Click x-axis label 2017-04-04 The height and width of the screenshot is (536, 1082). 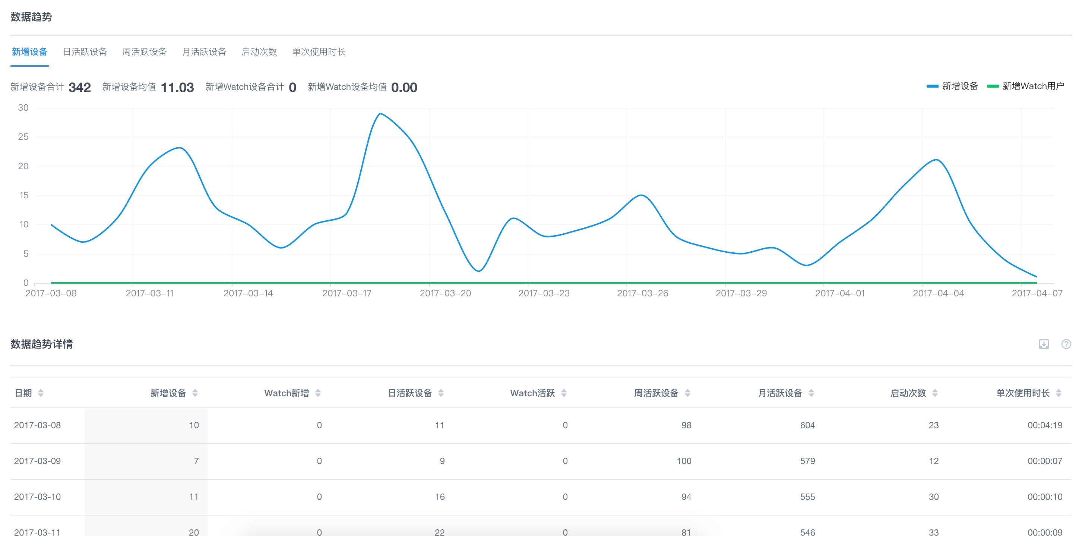point(938,293)
